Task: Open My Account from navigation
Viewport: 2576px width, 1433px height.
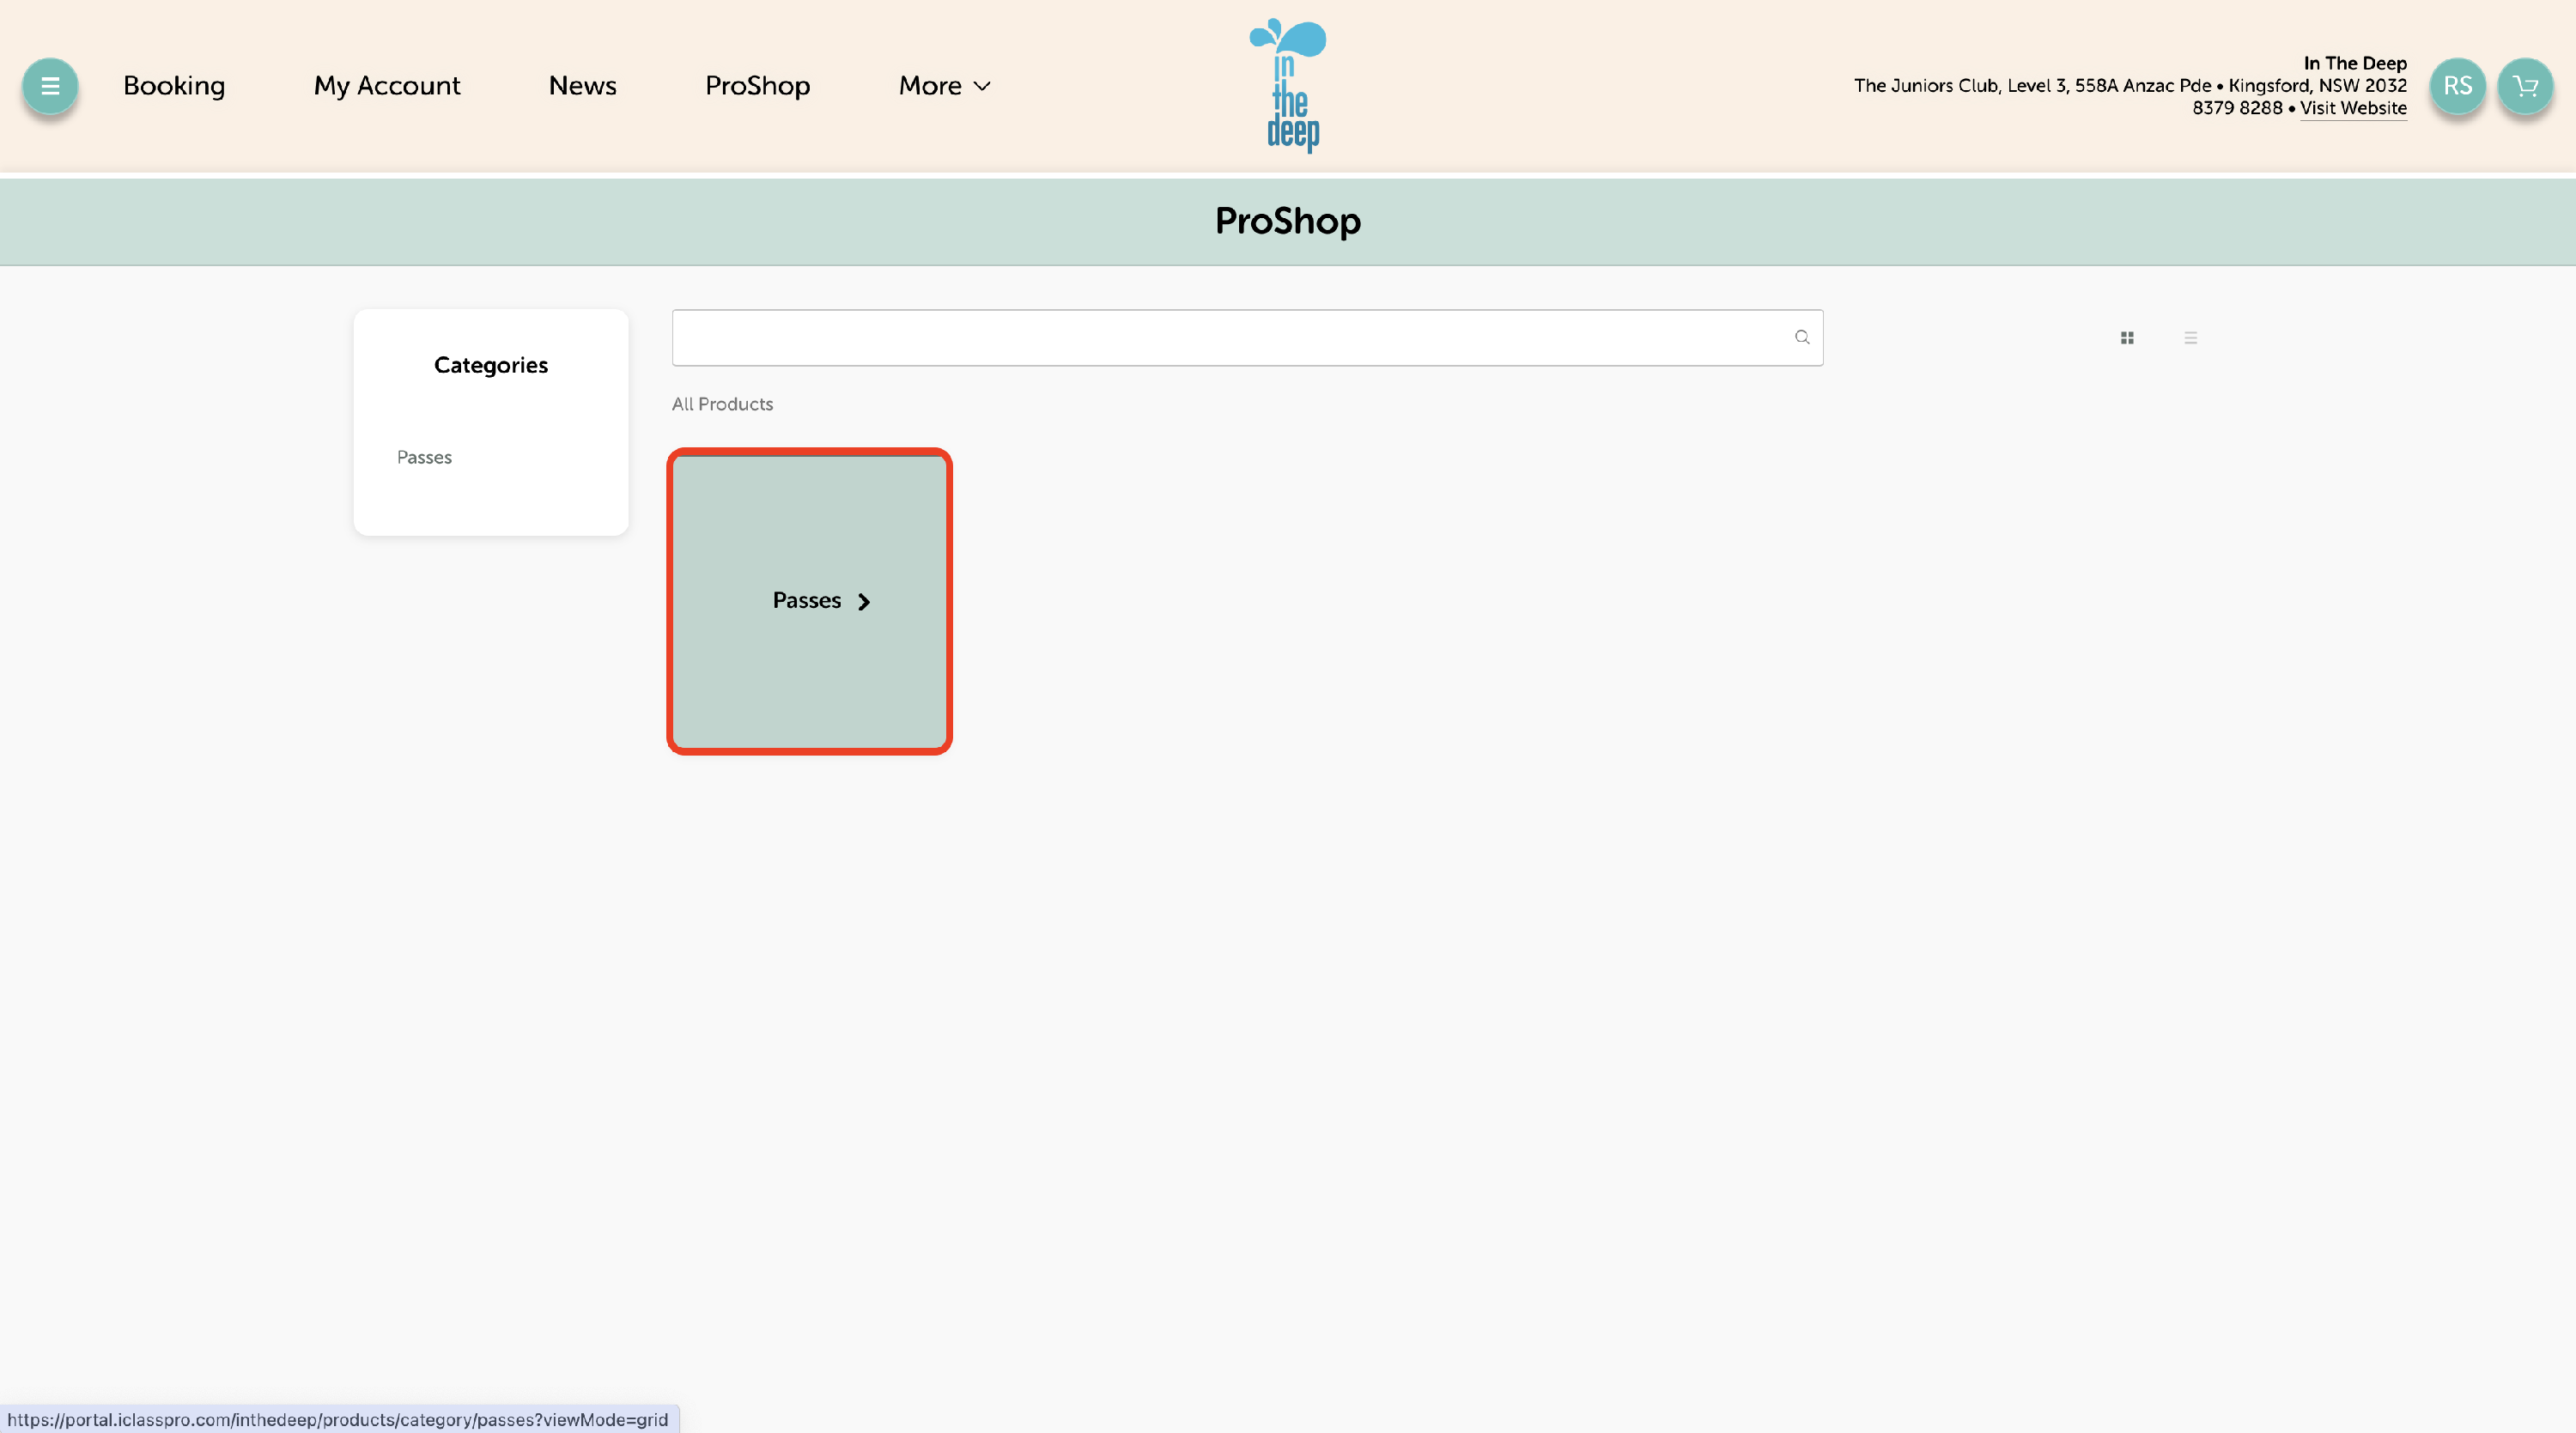Action: [x=387, y=86]
